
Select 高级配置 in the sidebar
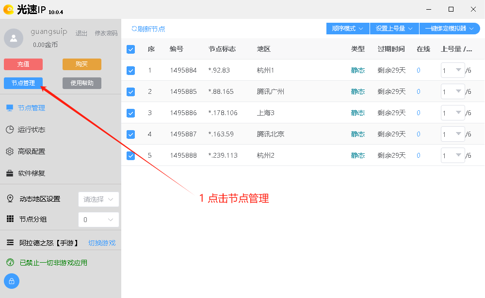32,151
